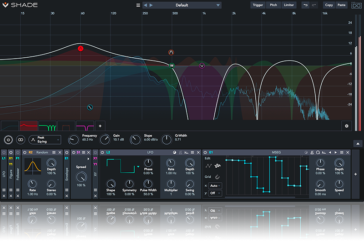Image resolution: width=364 pixels, height=250 pixels.
Task: Click the Gain knob
Action: pos(105,140)
